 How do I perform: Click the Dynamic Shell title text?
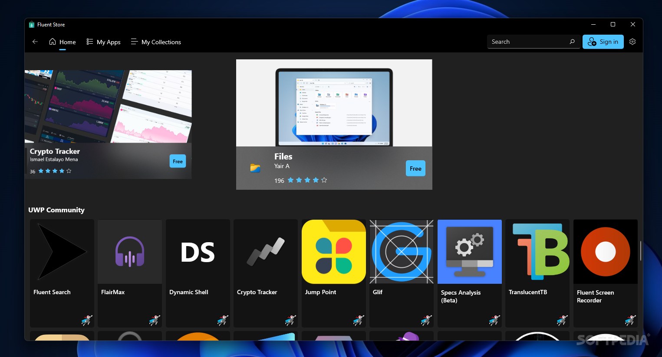click(x=189, y=292)
